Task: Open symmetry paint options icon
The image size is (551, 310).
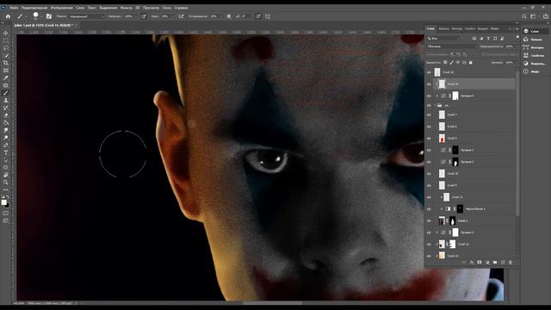Action: 268,16
